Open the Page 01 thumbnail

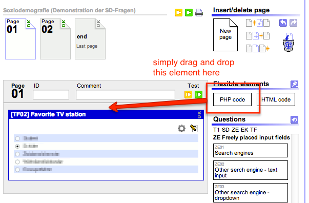[x=20, y=39]
